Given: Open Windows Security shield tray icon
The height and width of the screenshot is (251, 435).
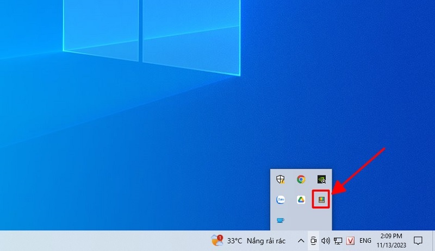Looking at the screenshot, I should (280, 179).
